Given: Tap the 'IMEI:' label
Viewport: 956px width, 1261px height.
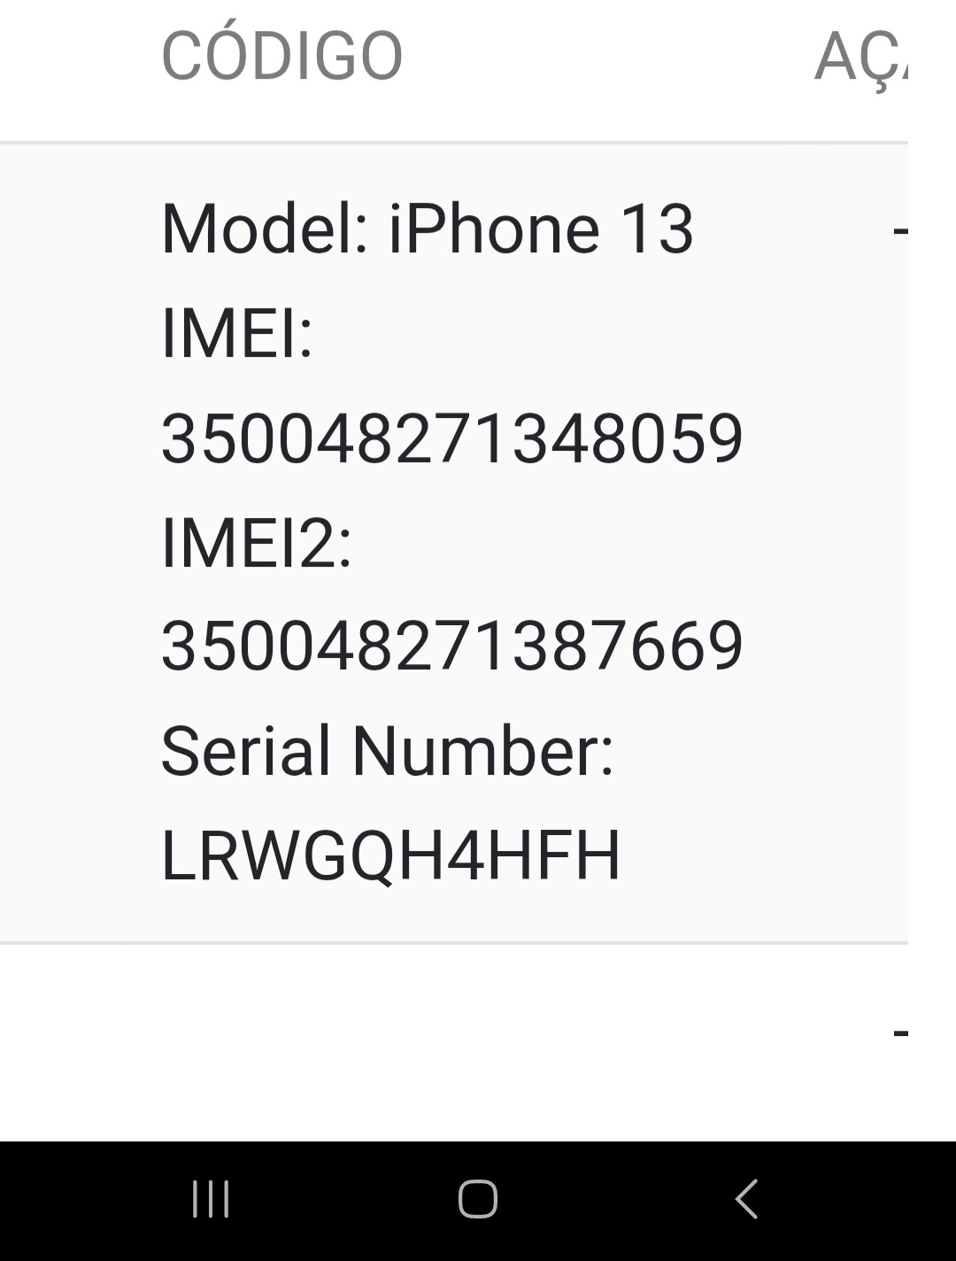Looking at the screenshot, I should pos(237,334).
